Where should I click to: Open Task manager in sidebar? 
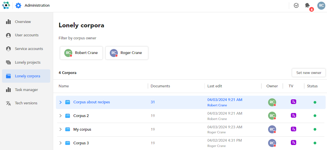click(x=26, y=90)
